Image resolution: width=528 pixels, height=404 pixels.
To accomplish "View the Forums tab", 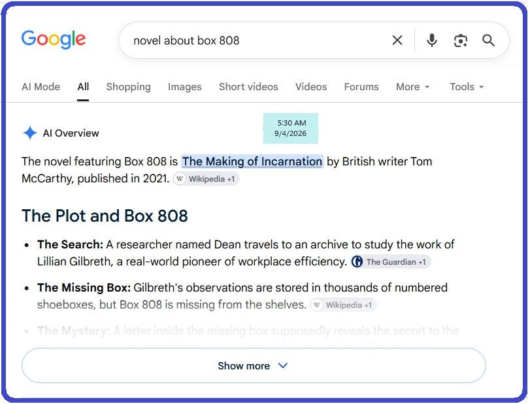I will click(x=361, y=87).
